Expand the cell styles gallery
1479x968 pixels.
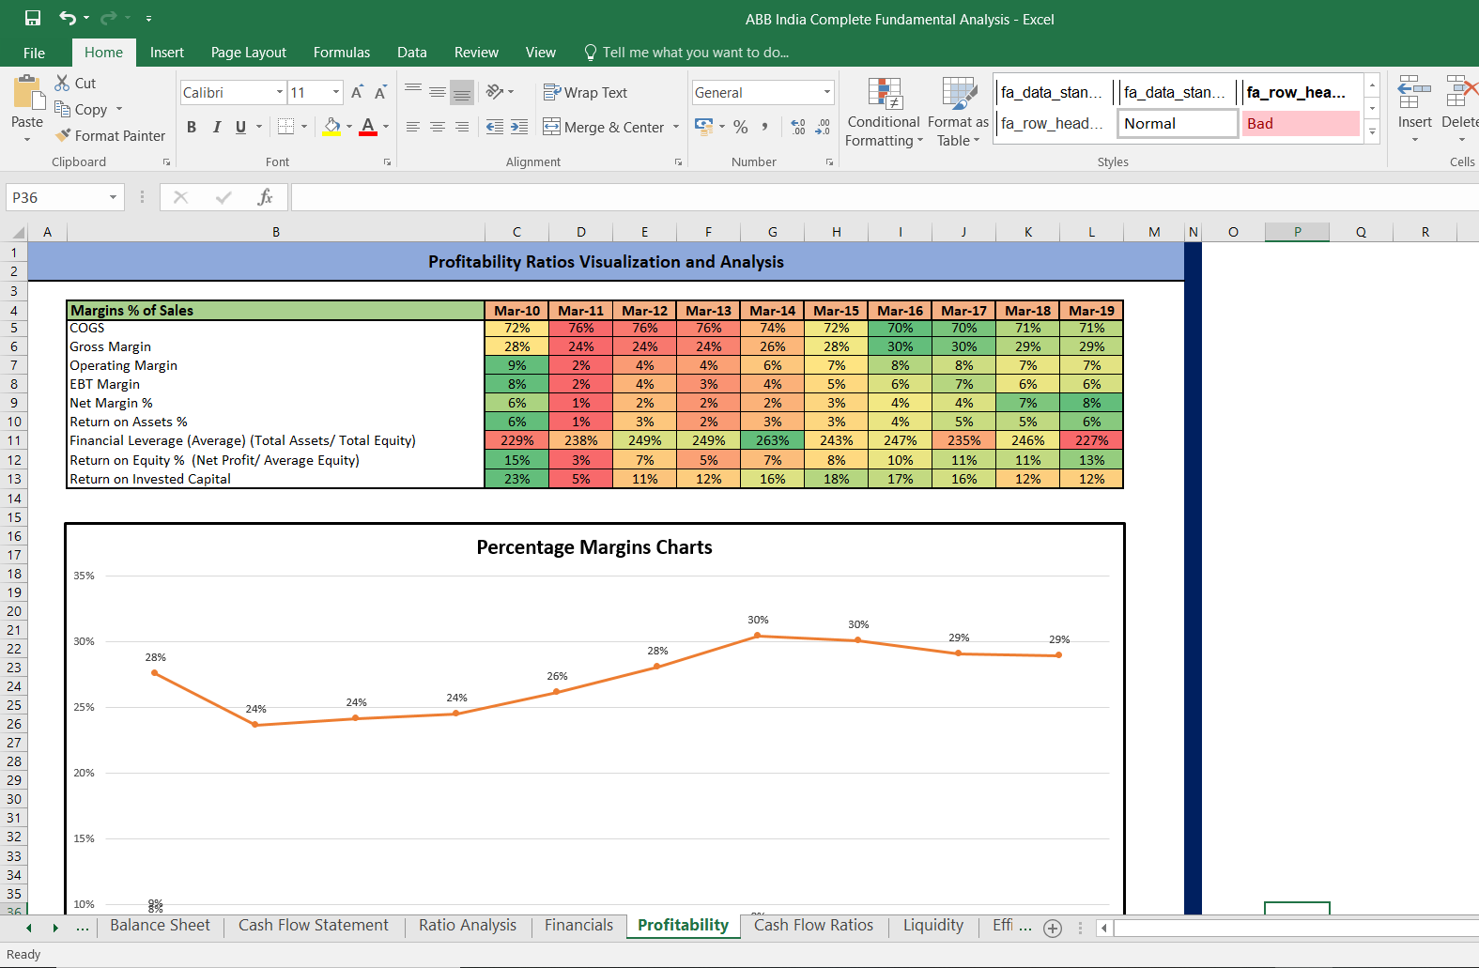(x=1372, y=131)
